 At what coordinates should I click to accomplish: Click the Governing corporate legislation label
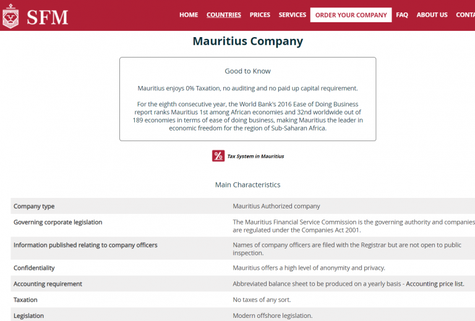click(58, 222)
